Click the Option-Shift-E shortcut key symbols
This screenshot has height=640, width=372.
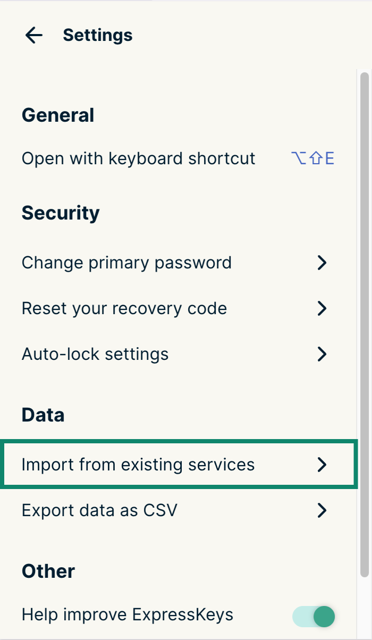[x=312, y=158]
